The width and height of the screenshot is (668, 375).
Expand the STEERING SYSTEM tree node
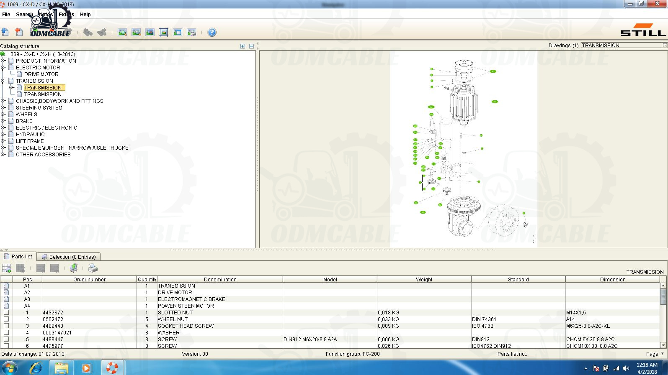3,107
